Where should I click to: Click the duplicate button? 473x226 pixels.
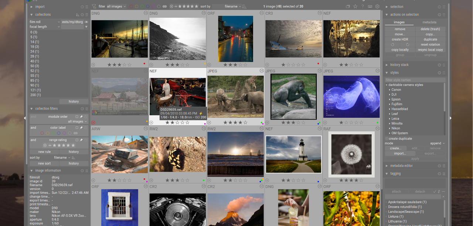430,39
